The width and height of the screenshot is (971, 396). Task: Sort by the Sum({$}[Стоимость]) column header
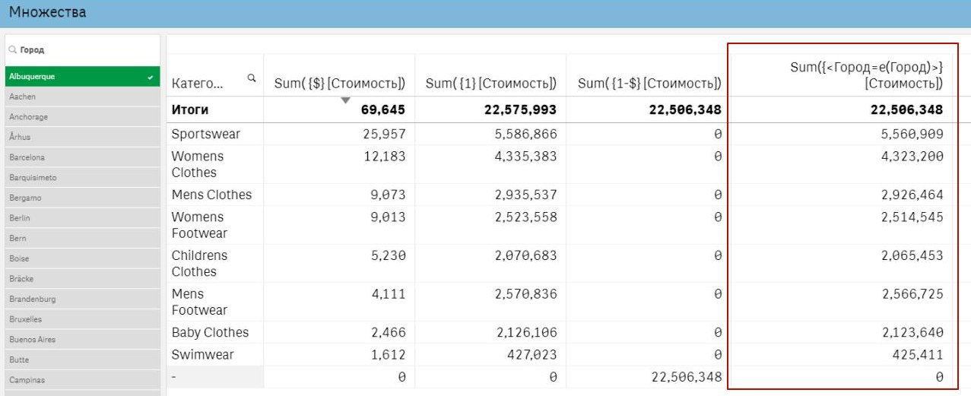pos(340,83)
